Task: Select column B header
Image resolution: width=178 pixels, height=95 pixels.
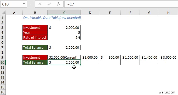Action: (35, 13)
